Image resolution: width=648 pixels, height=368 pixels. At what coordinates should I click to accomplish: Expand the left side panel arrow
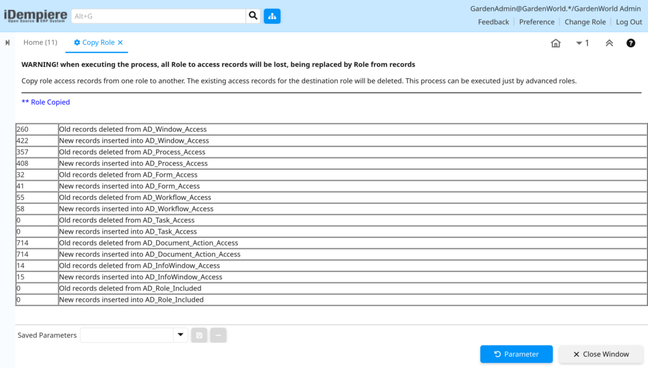[8, 42]
